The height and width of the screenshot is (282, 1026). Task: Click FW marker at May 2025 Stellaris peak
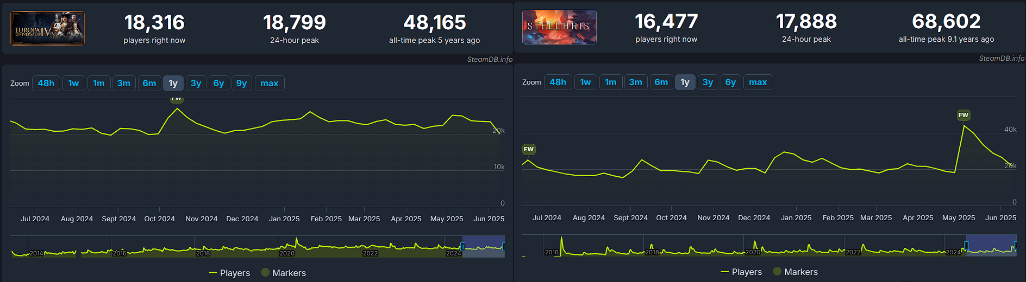(x=964, y=115)
